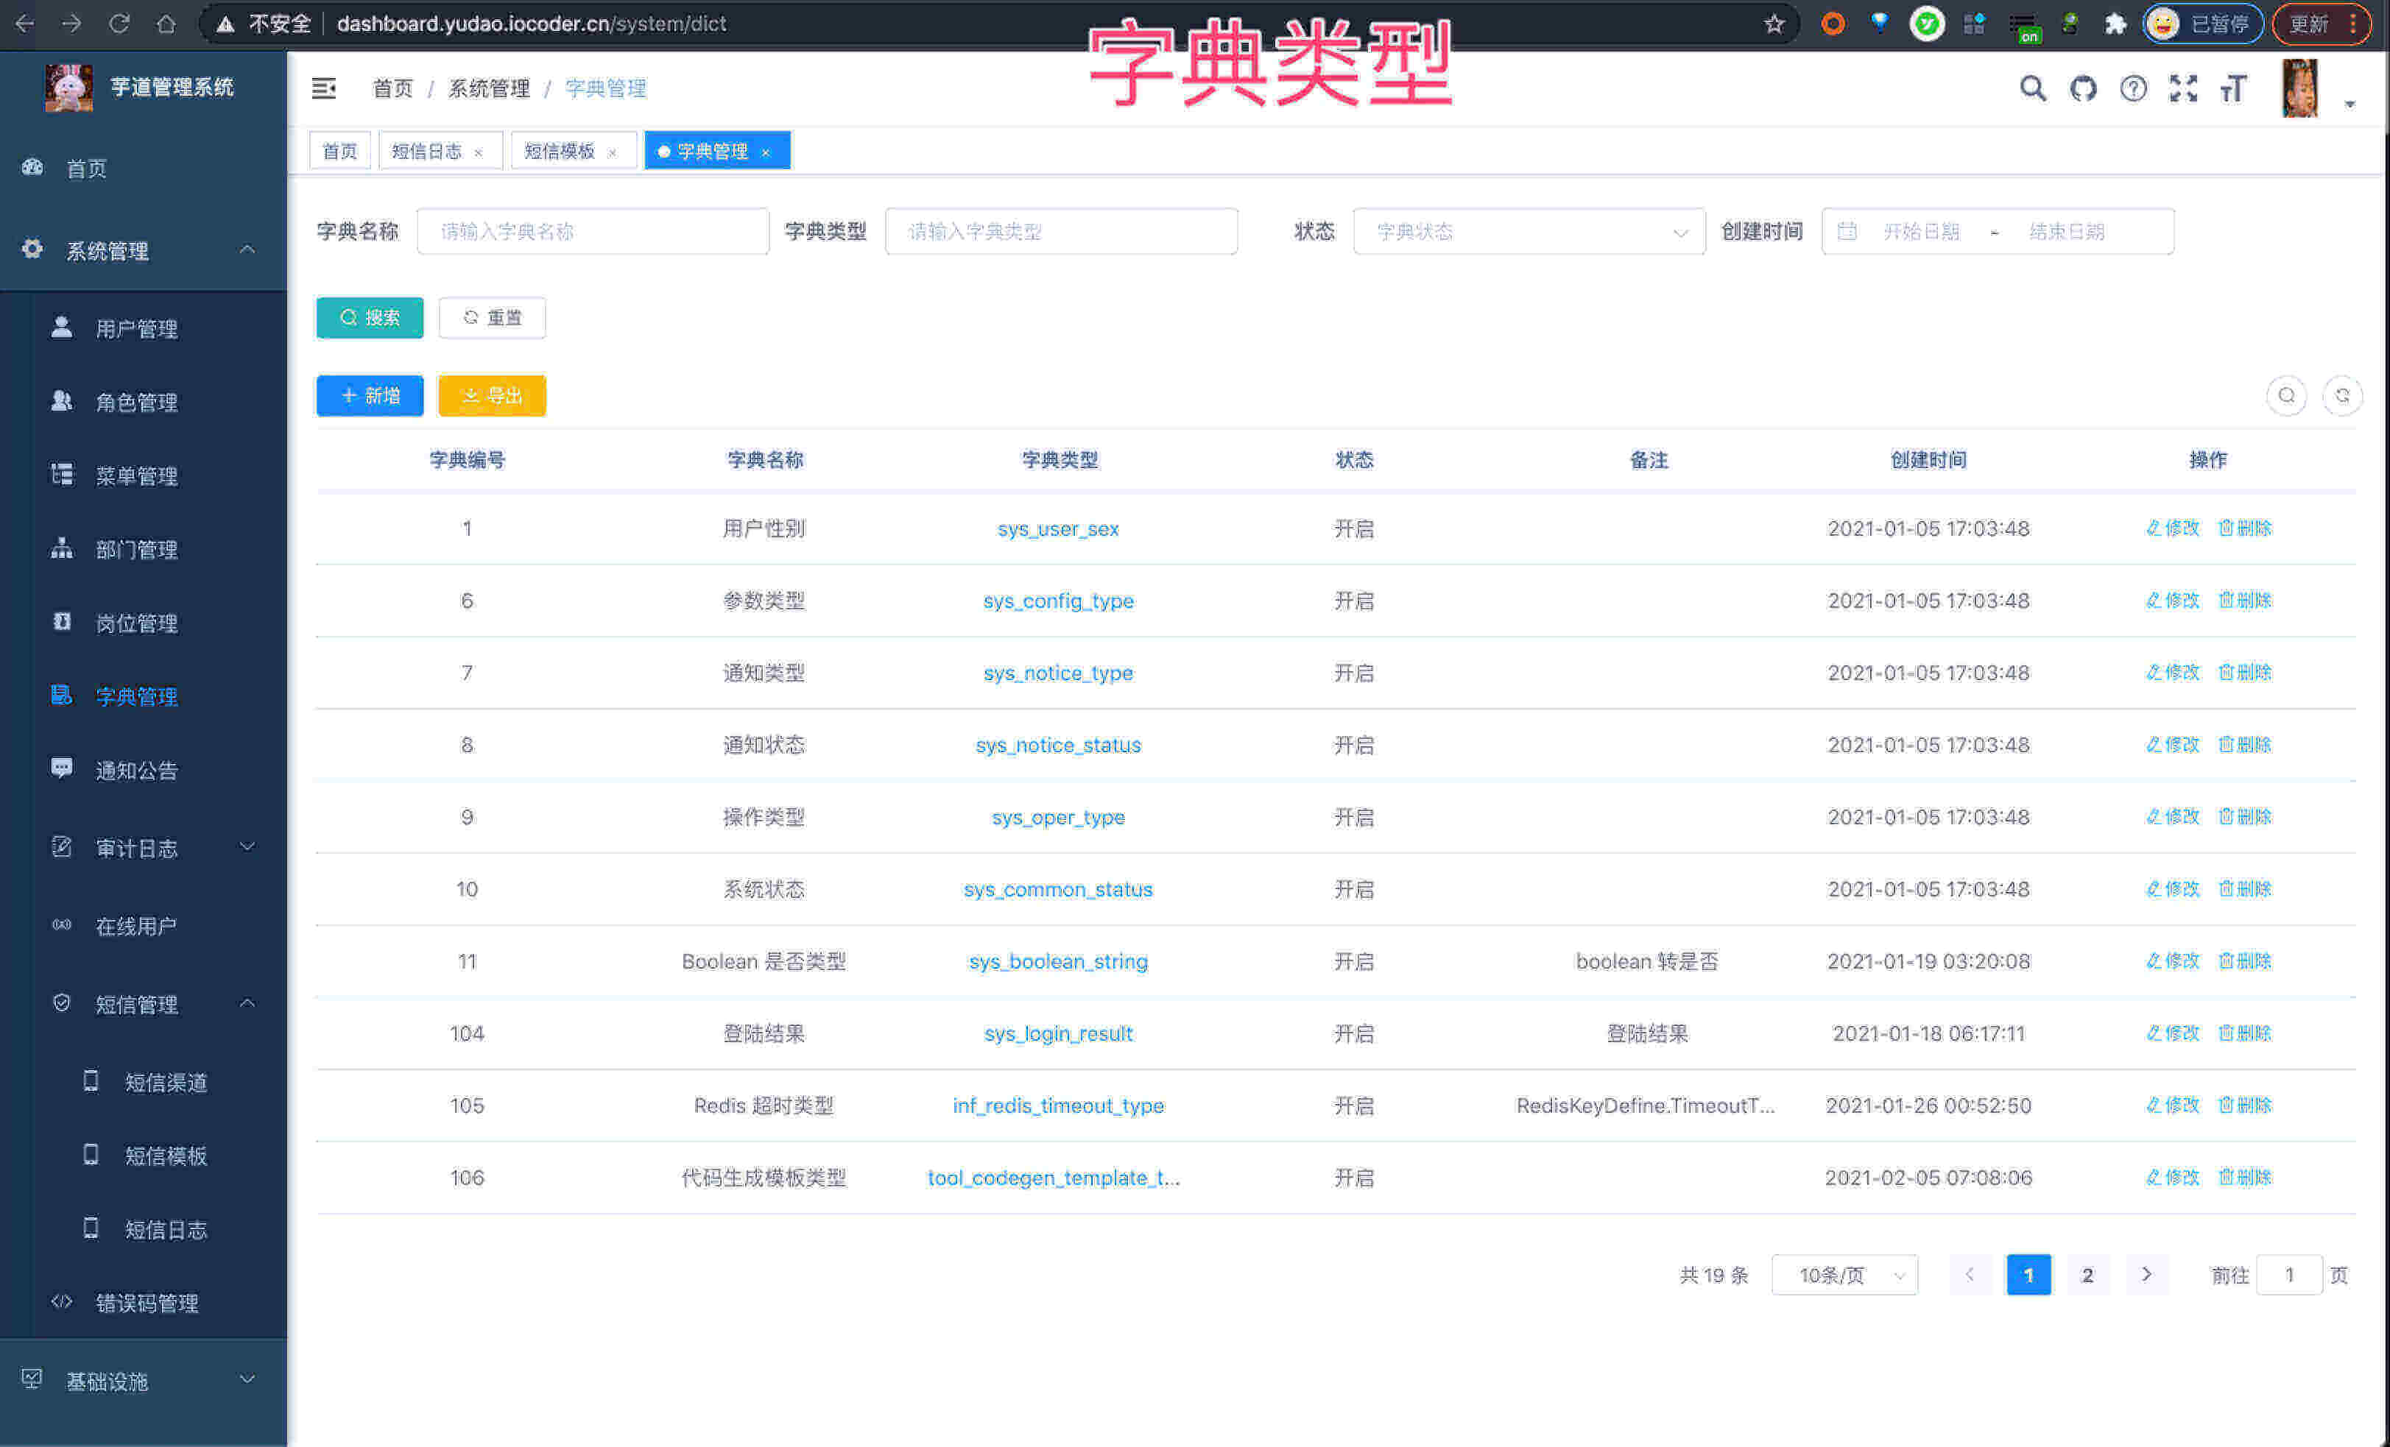Click the date picker calendar icon
This screenshot has width=2390, height=1447.
(1847, 231)
